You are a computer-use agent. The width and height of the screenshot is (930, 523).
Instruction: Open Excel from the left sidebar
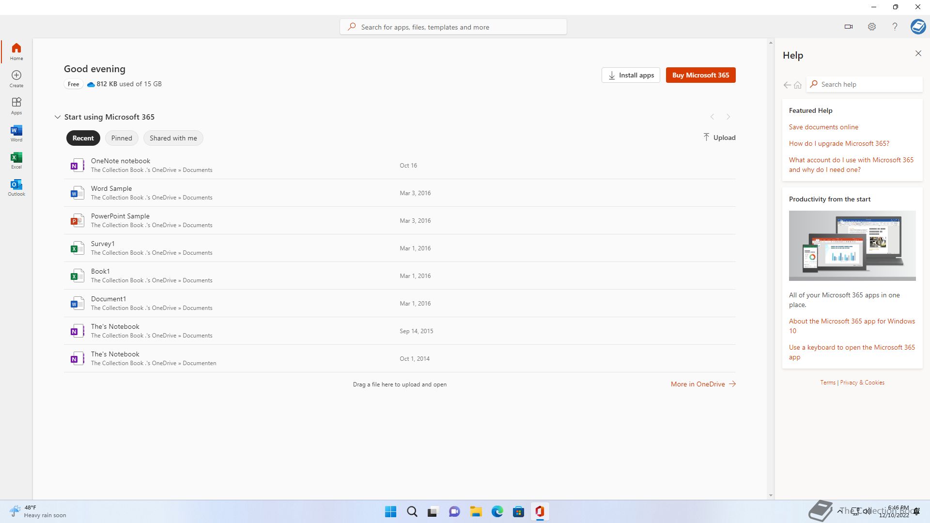pos(16,160)
